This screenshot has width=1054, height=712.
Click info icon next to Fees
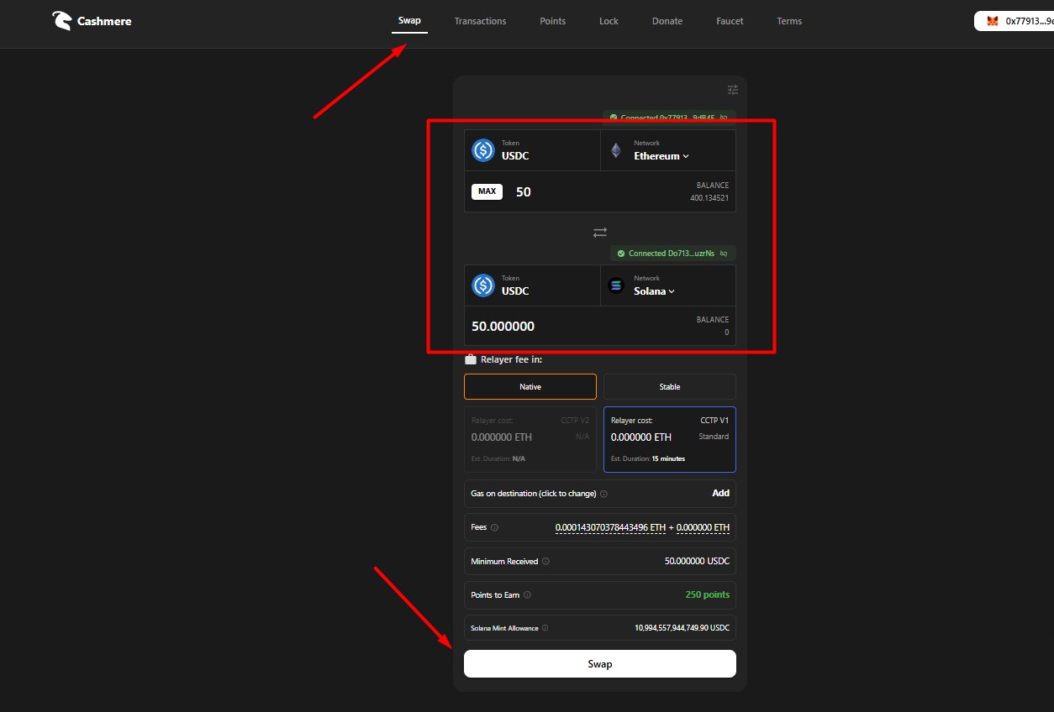coord(494,528)
